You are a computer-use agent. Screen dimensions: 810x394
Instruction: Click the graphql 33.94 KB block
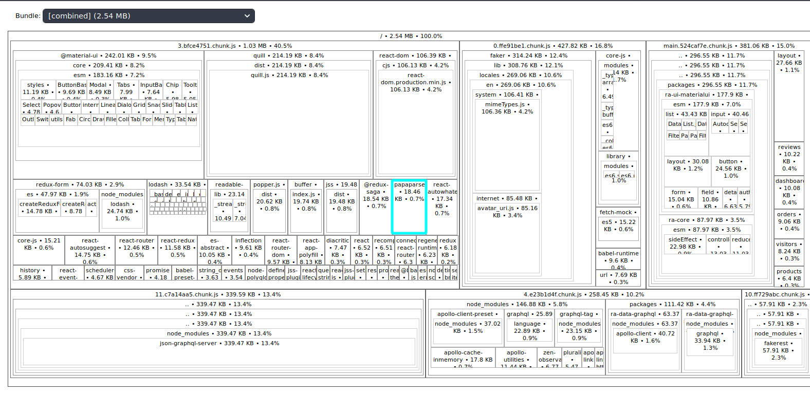710,342
